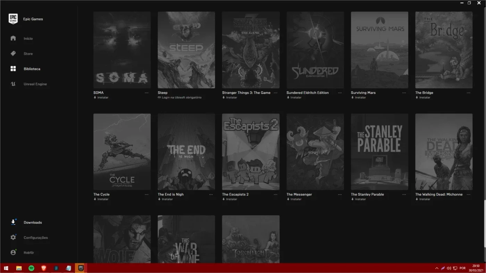Open the Configurações gear icon
The width and height of the screenshot is (486, 273).
pos(13,238)
